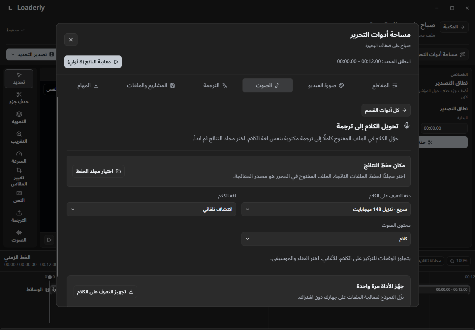
Task: Expand the لغة الكلام dropdown
Action: [x=151, y=209]
